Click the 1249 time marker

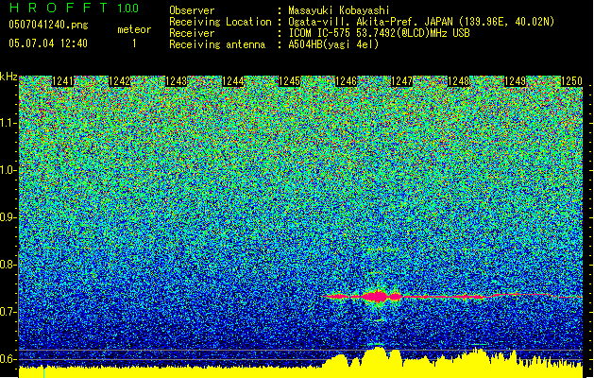tap(516, 81)
